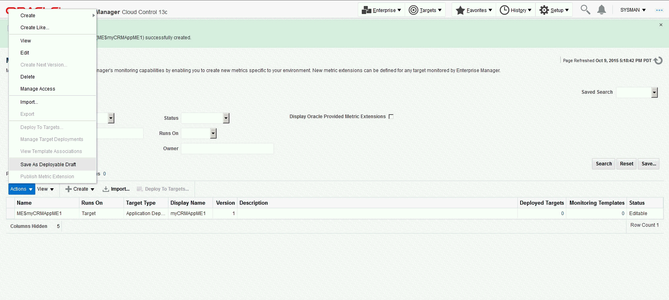Open the Targets menu

coord(425,10)
